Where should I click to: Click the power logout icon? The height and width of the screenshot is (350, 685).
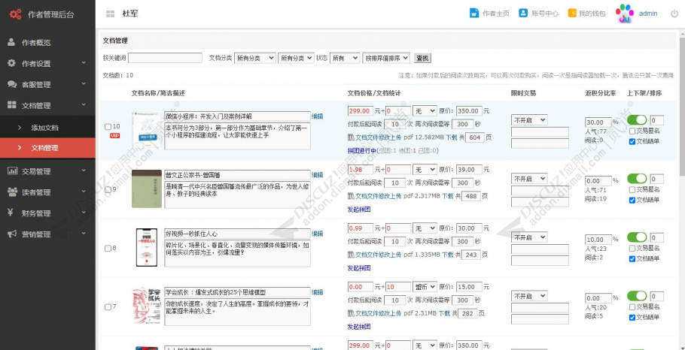(x=674, y=14)
